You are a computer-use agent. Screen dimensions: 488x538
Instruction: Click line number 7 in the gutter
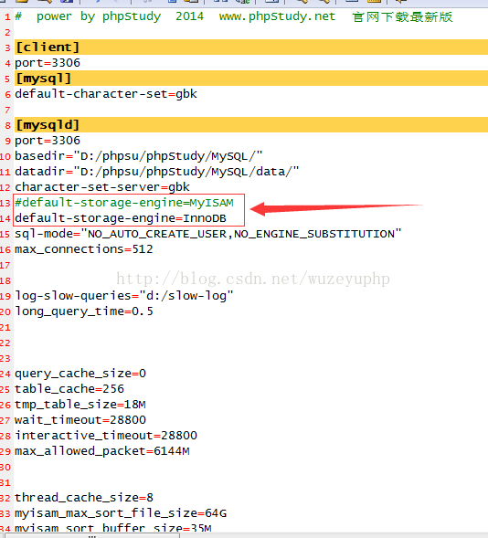click(x=7, y=111)
